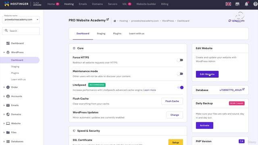
Task: Open the Servers menu in top bar
Action: click(112, 4)
